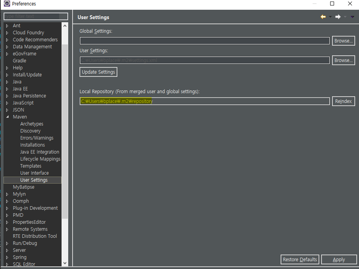Select MyBatipse preferences
The width and height of the screenshot is (359, 269).
(x=23, y=187)
